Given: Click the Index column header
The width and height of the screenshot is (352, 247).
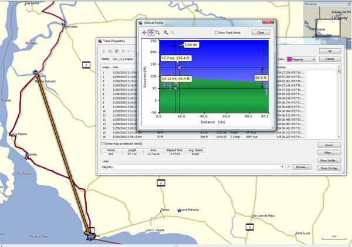Looking at the screenshot, I should pyautogui.click(x=106, y=67).
